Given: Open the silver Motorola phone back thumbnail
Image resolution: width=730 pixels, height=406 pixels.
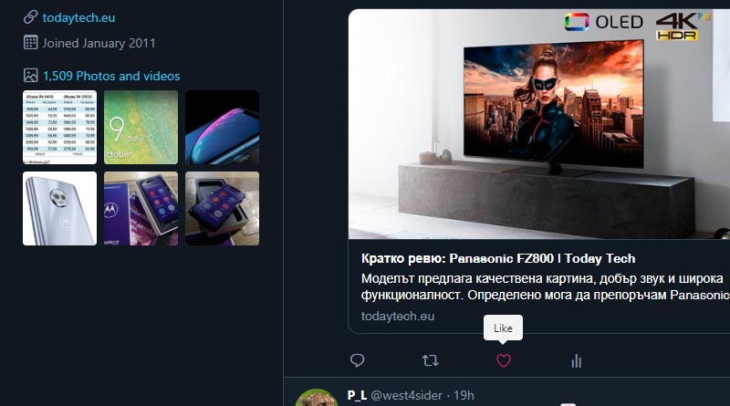Looking at the screenshot, I should point(59,208).
